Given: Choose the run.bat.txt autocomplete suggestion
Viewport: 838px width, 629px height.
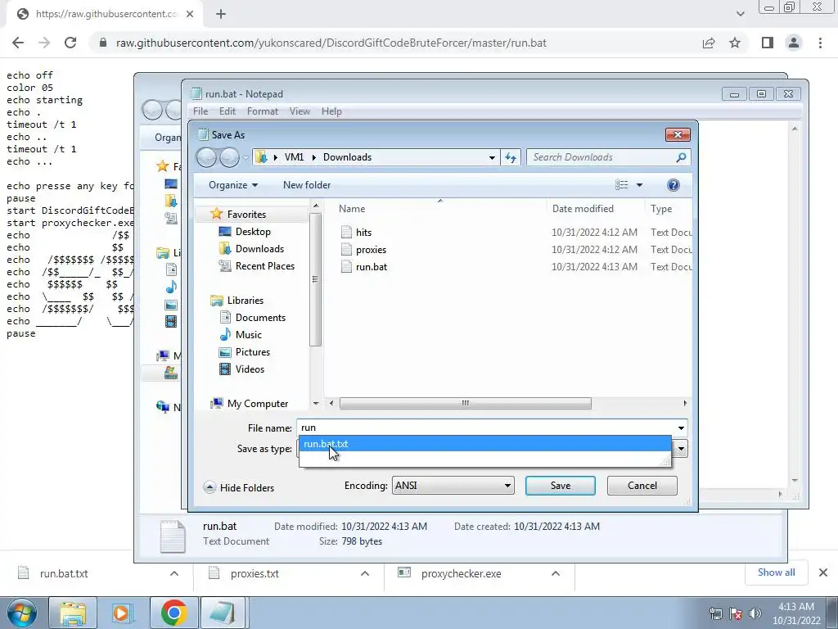Looking at the screenshot, I should [x=484, y=444].
